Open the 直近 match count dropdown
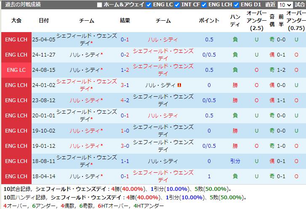 coord(285,5)
